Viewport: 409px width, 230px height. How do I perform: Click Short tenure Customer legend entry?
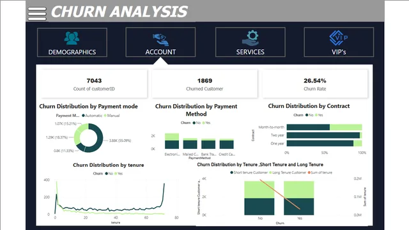(x=249, y=172)
